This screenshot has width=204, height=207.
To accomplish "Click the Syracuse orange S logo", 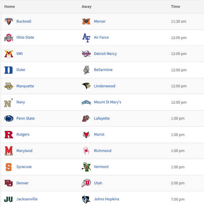I will [9, 167].
